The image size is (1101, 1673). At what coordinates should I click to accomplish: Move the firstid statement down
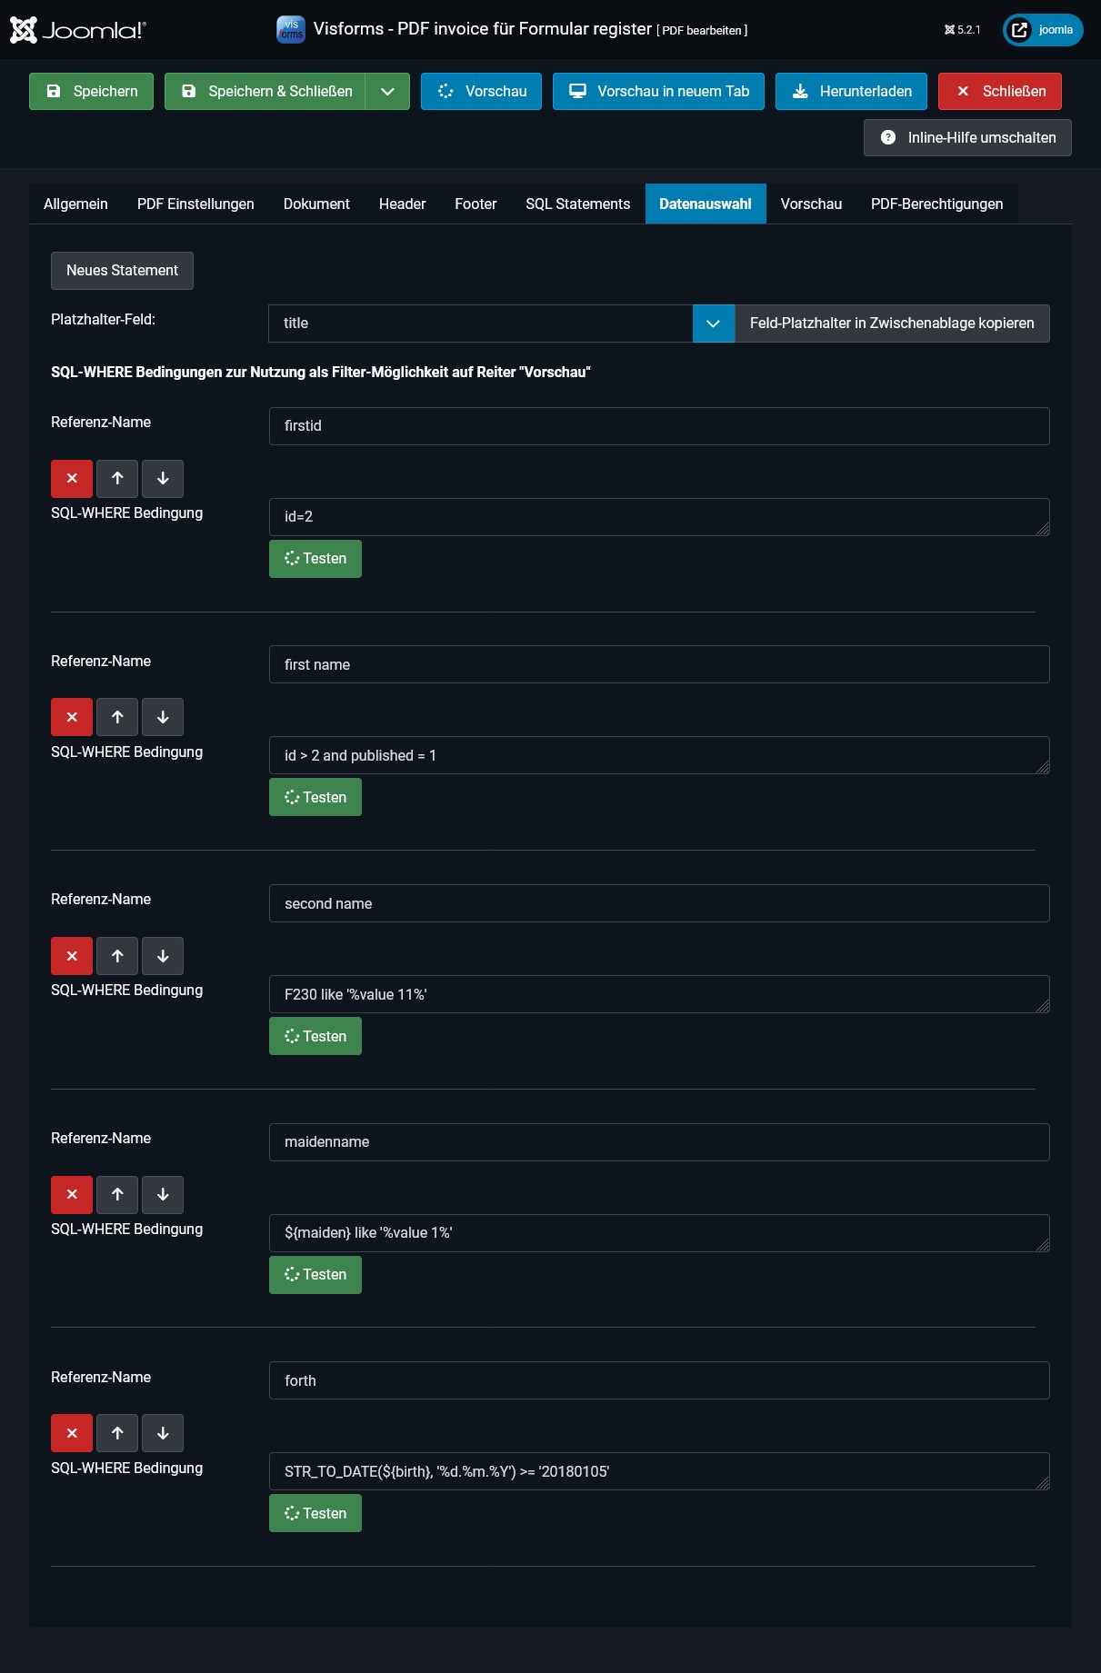click(163, 479)
